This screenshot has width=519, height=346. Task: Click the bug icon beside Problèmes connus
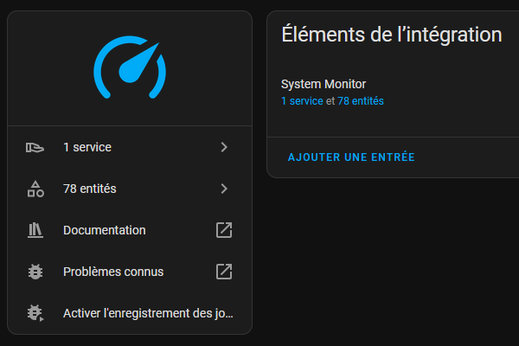tap(35, 272)
